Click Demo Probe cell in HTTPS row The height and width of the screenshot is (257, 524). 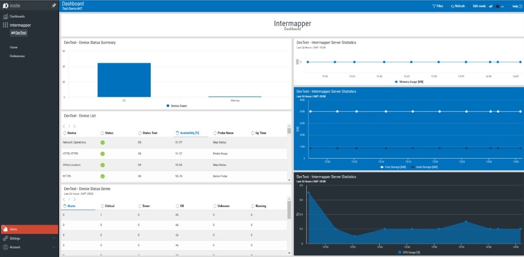click(220, 176)
